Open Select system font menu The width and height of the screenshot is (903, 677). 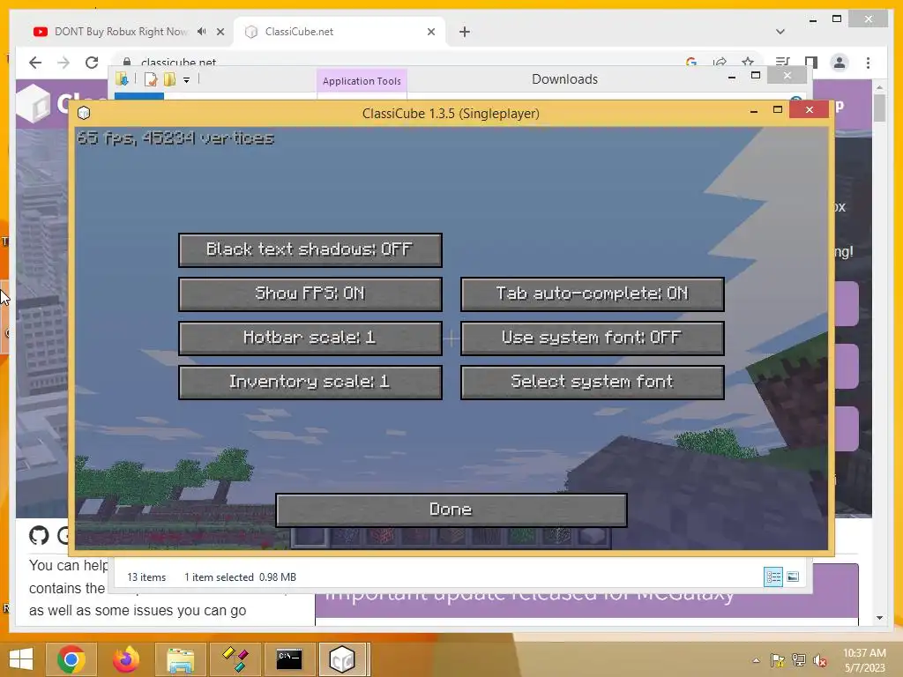click(592, 382)
